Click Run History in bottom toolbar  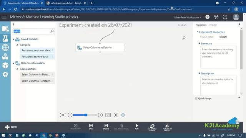(76, 127)
